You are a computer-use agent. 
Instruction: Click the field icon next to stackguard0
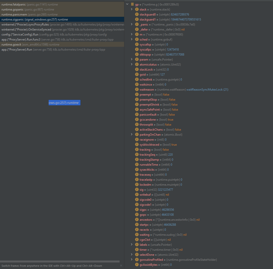[x=137, y=15]
